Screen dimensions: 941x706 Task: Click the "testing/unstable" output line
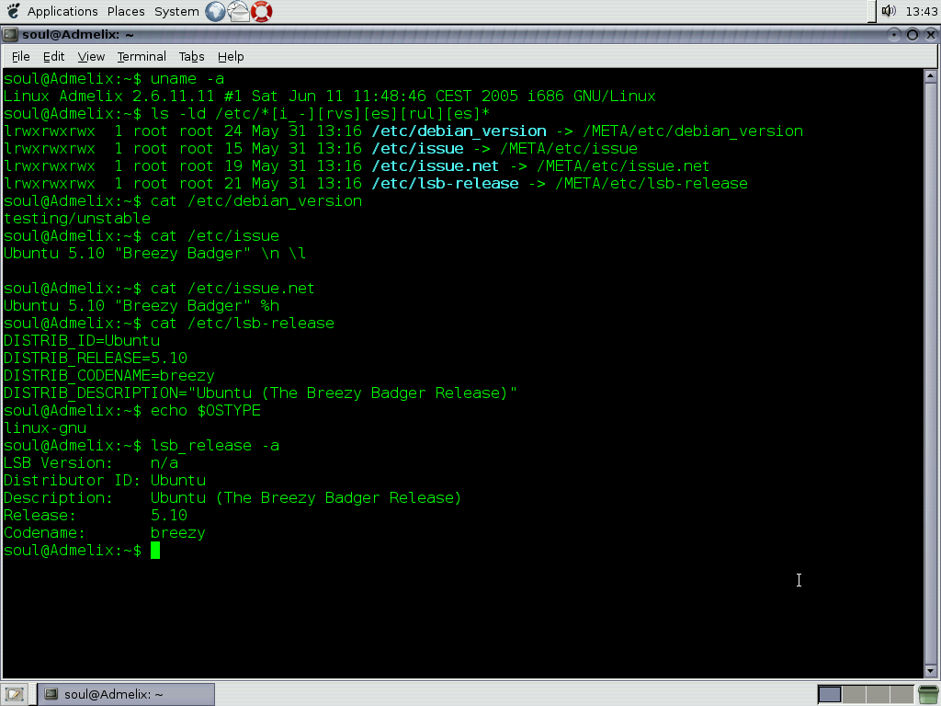77,218
